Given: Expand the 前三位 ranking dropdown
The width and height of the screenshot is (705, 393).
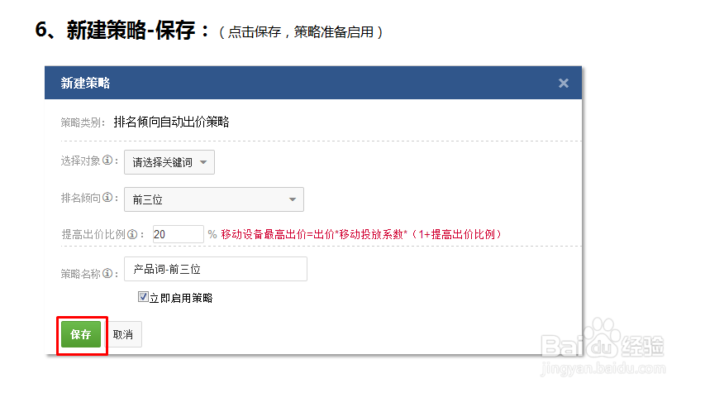Looking at the screenshot, I should click(x=213, y=199).
